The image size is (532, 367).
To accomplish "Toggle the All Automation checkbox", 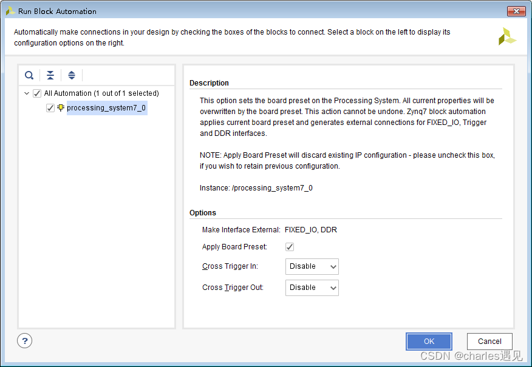I will (37, 93).
